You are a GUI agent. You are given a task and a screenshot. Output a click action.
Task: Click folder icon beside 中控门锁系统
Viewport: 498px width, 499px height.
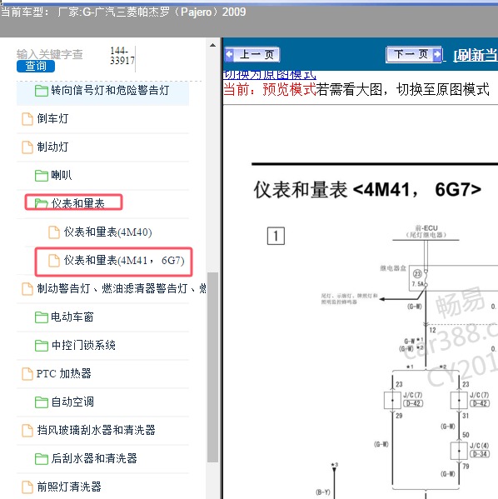tap(42, 346)
